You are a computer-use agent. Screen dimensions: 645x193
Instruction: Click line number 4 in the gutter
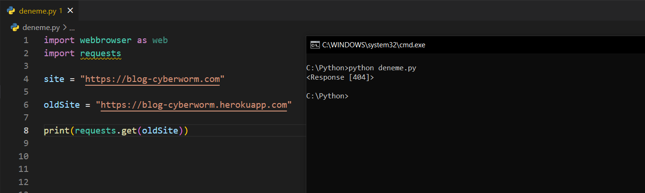point(25,79)
